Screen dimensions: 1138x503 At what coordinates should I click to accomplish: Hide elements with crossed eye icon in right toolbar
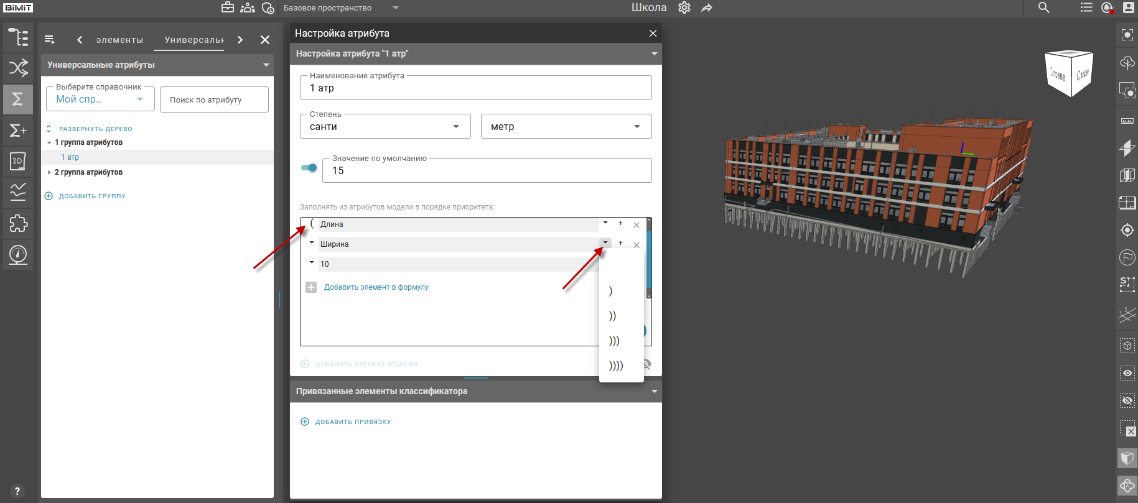point(1127,400)
